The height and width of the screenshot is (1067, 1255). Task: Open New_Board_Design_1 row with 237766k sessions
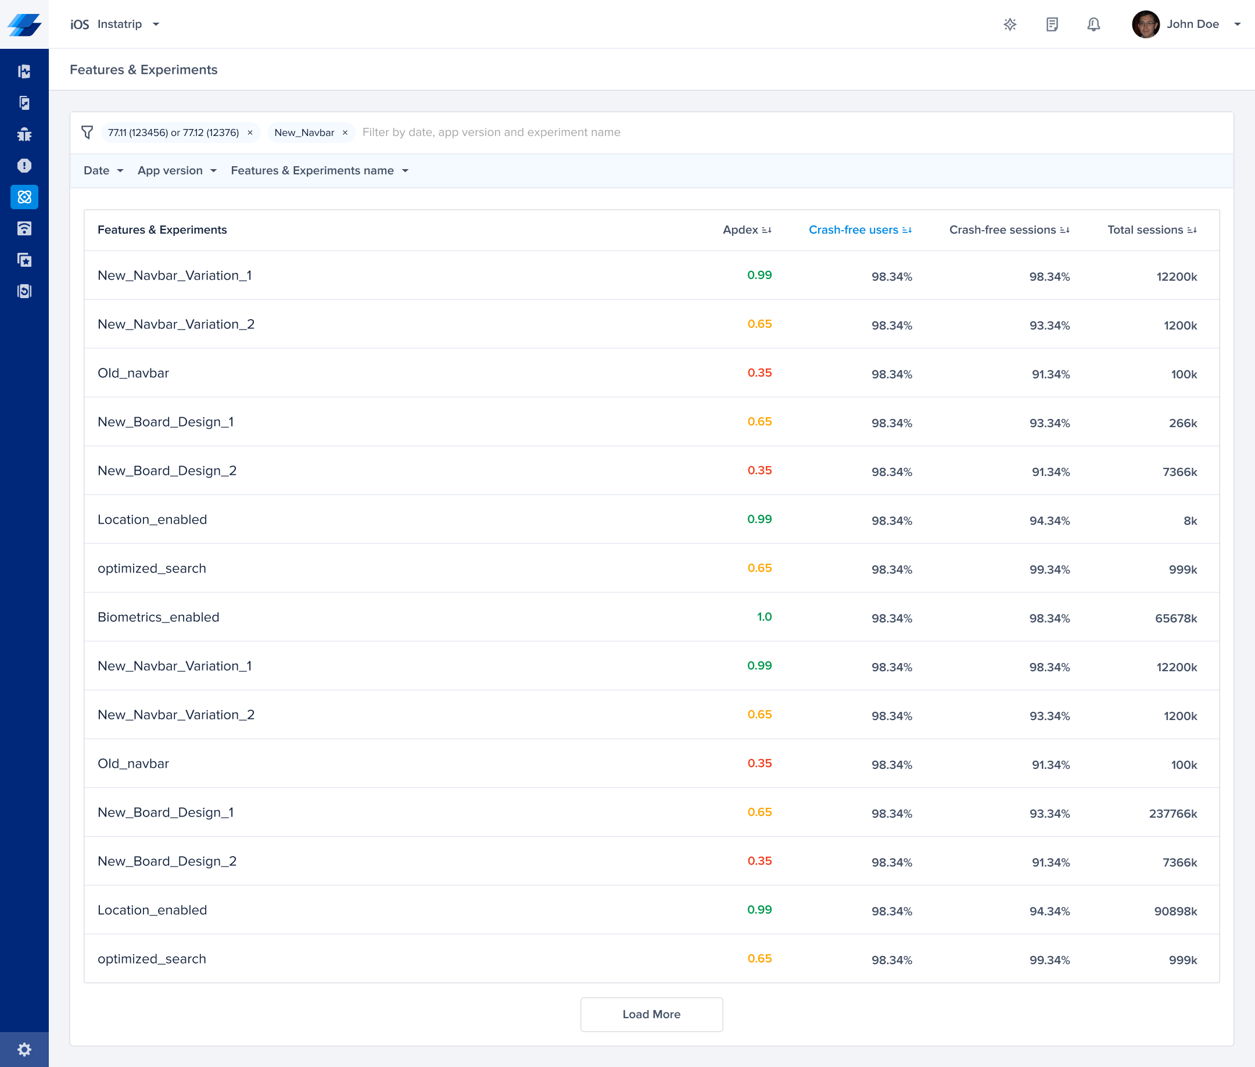click(x=651, y=812)
